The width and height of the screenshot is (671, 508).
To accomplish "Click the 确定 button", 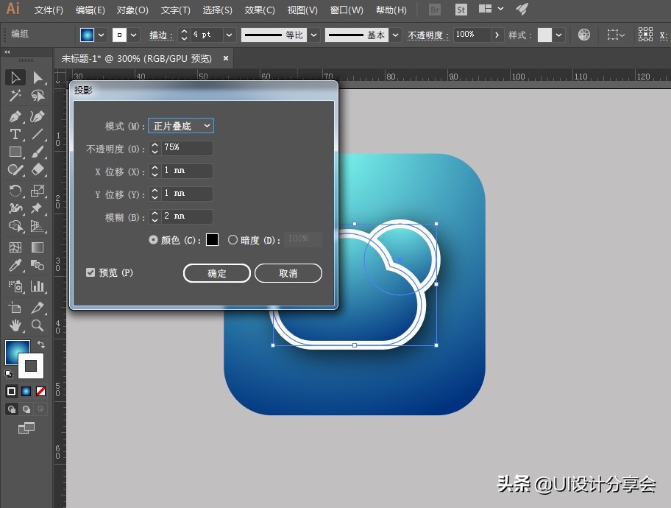I will pos(217,273).
